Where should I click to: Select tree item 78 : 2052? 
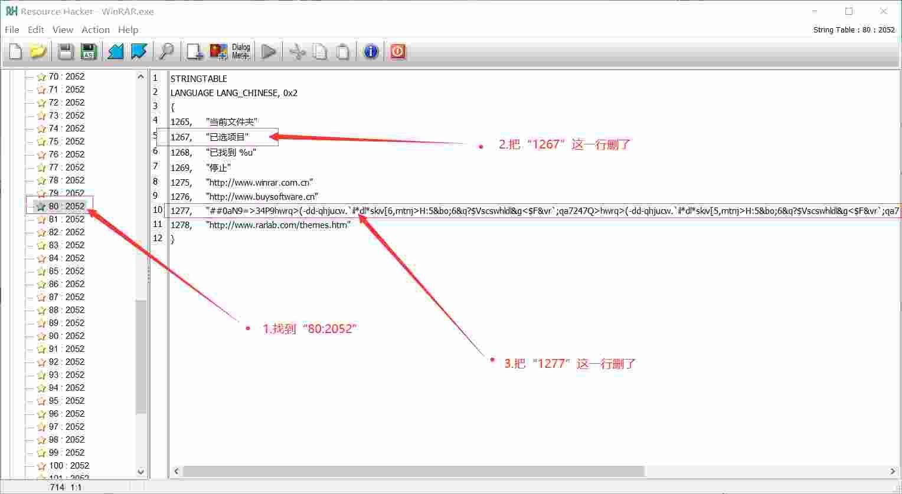tap(67, 180)
